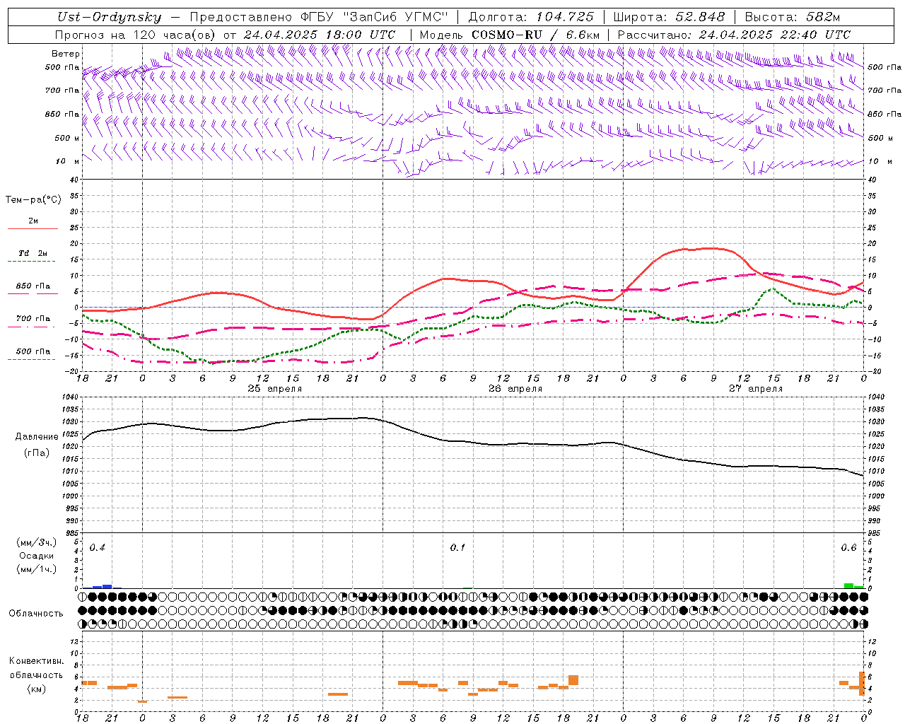This screenshot has width=905, height=724.
Task: Click the (мм/1ч.) precipitation unit label
Action: pos(37,569)
